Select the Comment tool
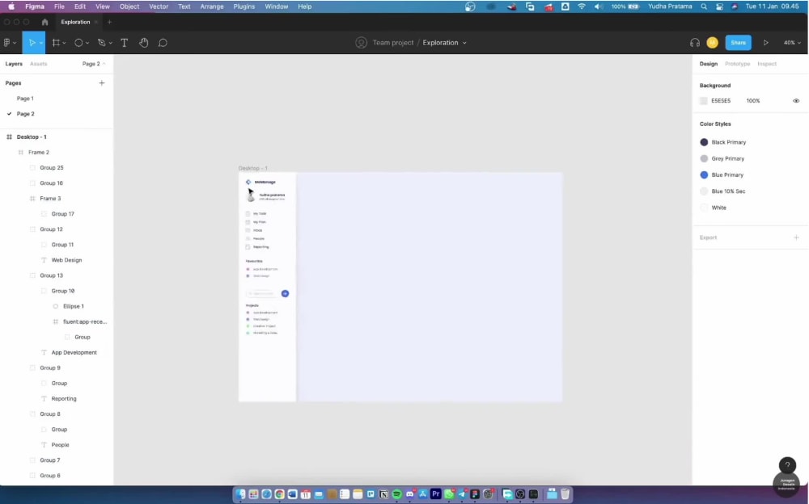Image resolution: width=809 pixels, height=504 pixels. tap(163, 43)
